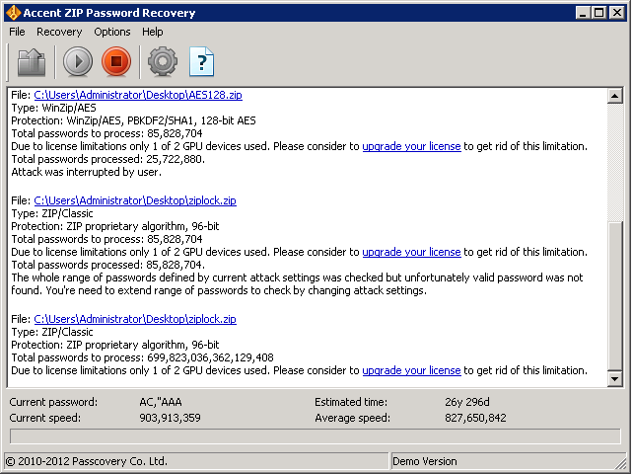The height and width of the screenshot is (474, 633).
Task: Open the Options menu
Action: [112, 32]
